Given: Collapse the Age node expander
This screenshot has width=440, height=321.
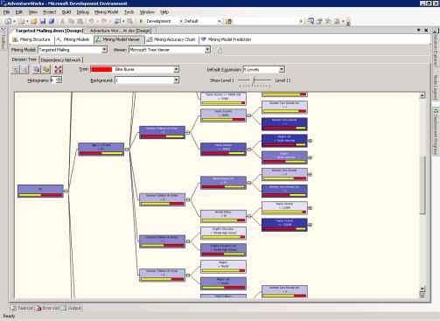Looking at the screenshot, I should (x=127, y=150).
